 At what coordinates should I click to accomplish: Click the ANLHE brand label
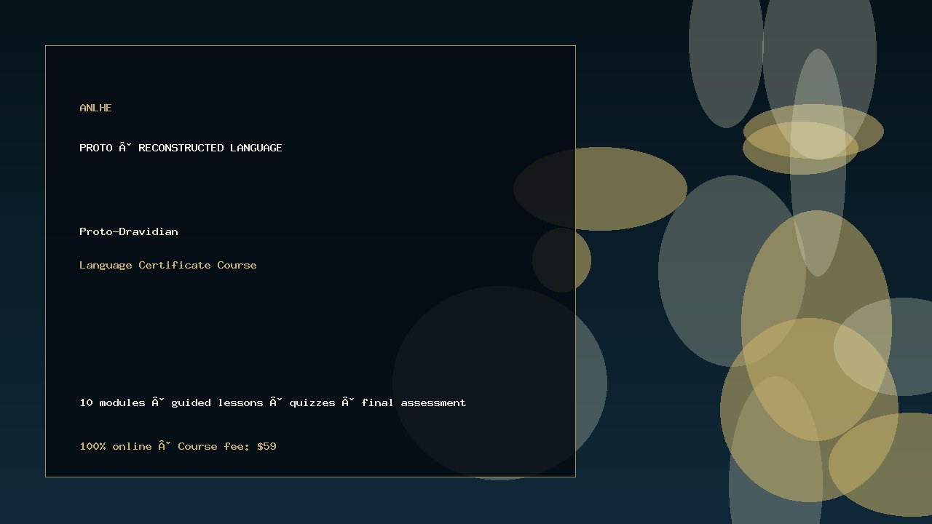[95, 108]
